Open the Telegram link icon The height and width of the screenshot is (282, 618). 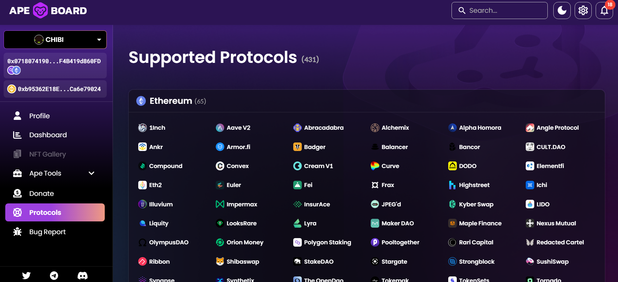point(54,276)
